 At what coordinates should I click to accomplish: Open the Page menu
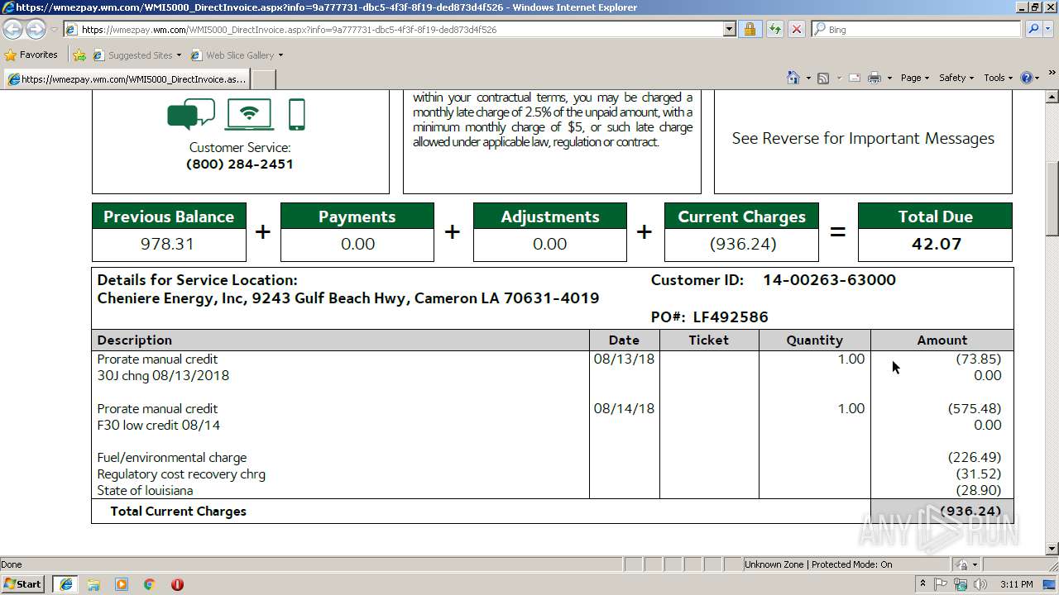[914, 78]
